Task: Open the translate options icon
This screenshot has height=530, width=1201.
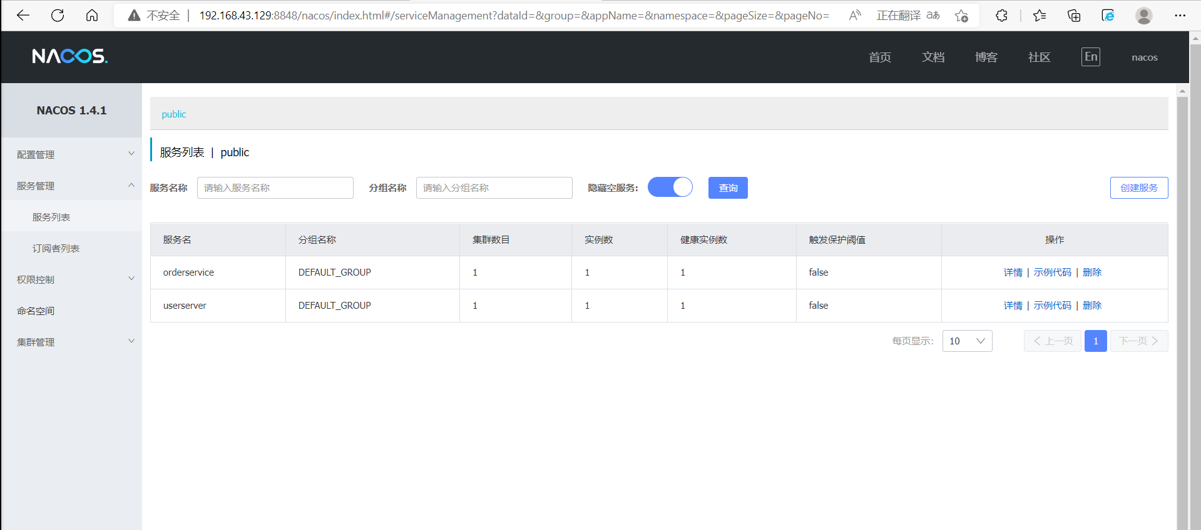Action: [x=933, y=15]
